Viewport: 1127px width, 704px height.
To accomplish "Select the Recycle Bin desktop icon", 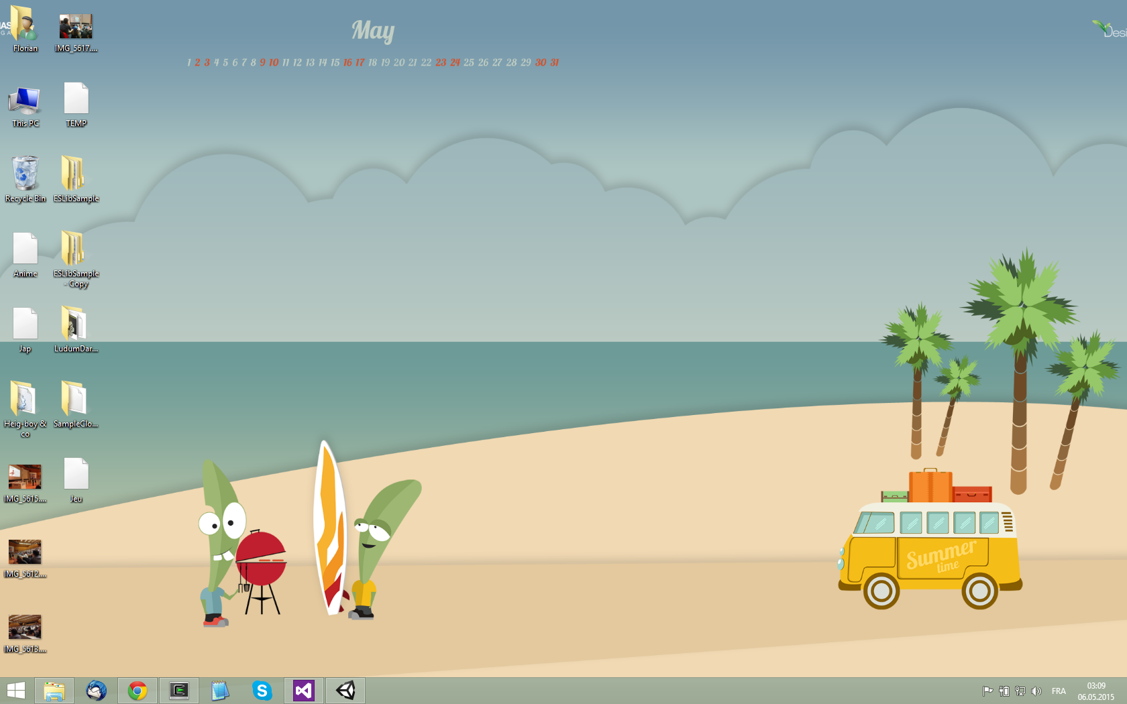I will [25, 174].
